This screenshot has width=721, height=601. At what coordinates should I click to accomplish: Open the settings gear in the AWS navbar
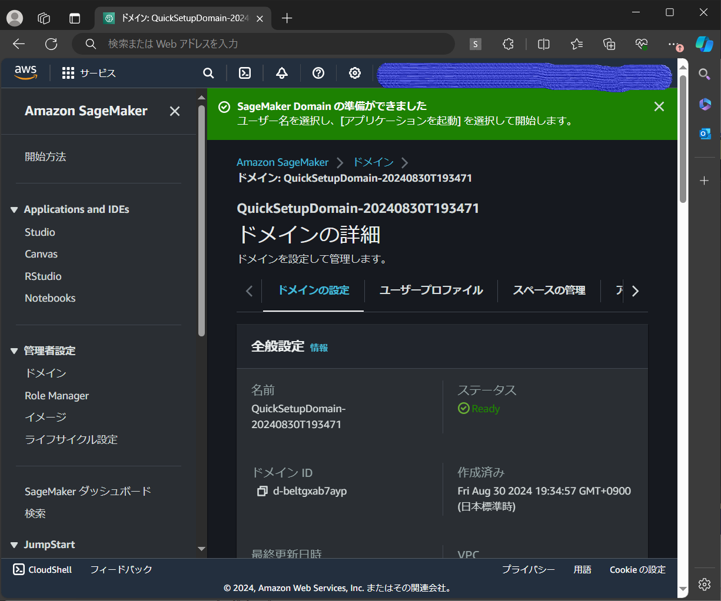tap(354, 73)
